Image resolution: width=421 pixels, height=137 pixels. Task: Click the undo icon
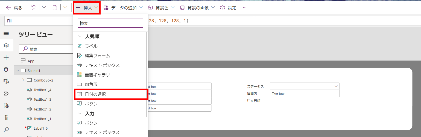tap(33, 8)
